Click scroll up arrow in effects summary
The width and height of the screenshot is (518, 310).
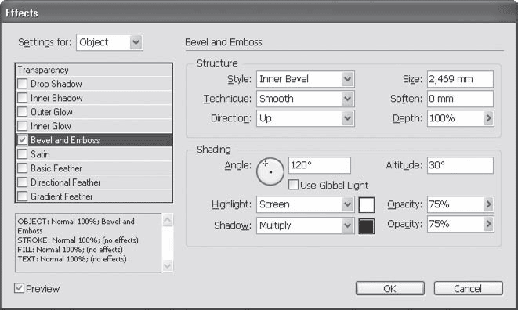pyautogui.click(x=168, y=220)
